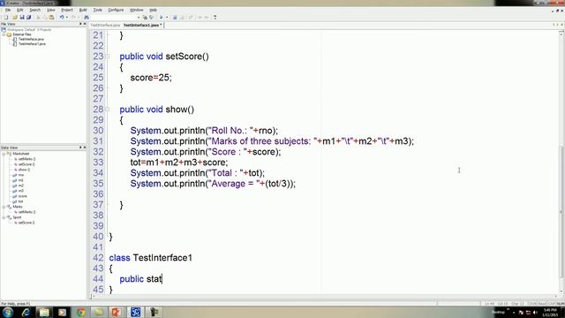Collapse the show() method at line 28
565x318 pixels.
[x=108, y=110]
